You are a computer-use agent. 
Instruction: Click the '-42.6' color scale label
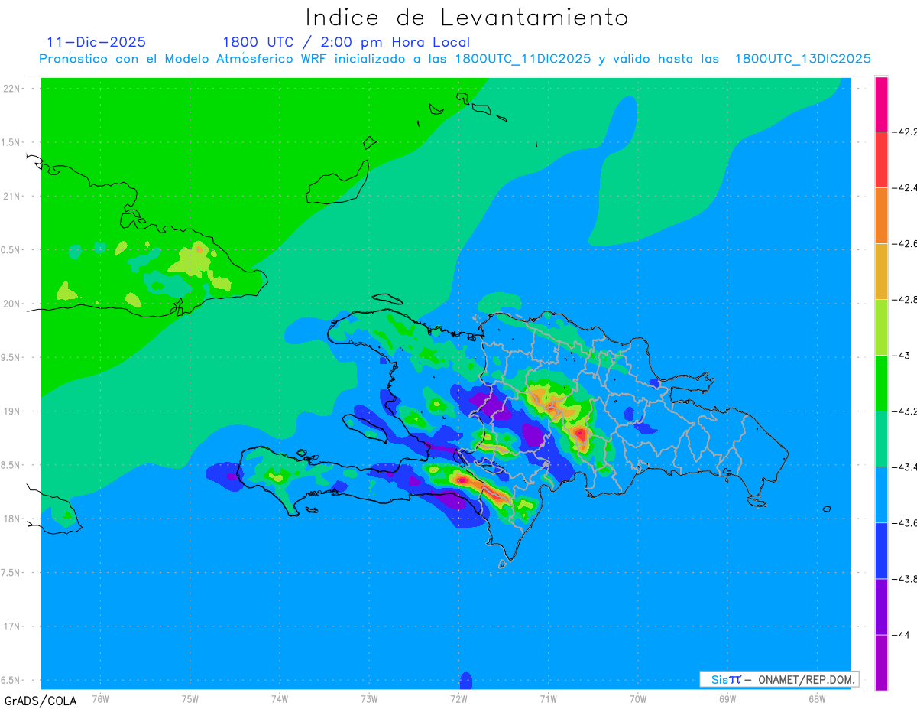[x=905, y=243]
